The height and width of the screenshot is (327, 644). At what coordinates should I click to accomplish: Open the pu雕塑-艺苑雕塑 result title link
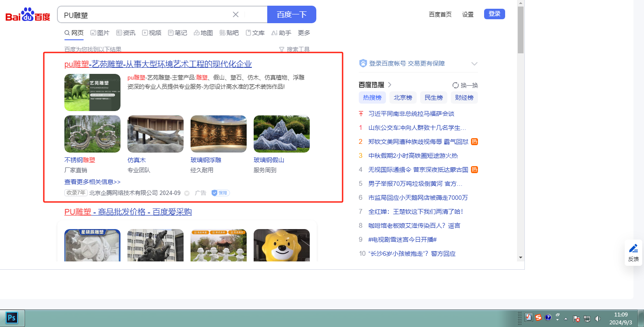[x=158, y=64]
